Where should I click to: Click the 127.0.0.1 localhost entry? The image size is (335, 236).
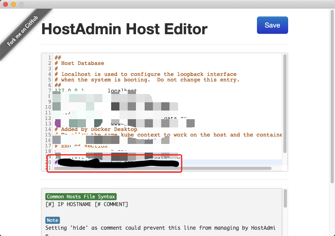point(96,90)
